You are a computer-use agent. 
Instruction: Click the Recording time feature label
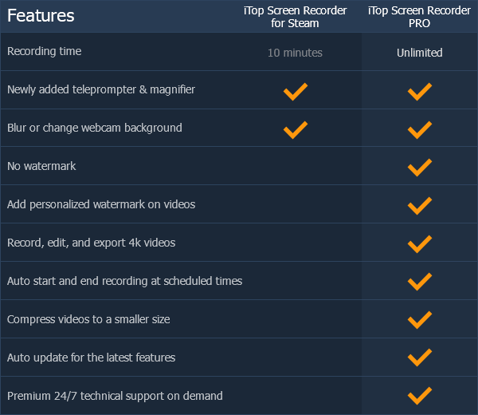pos(45,52)
